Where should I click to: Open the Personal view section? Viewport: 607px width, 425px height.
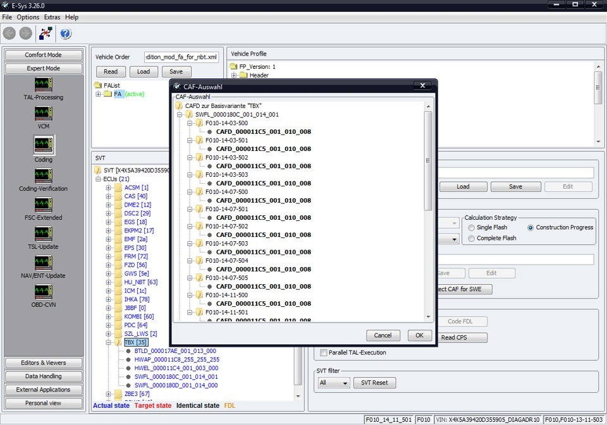click(44, 403)
